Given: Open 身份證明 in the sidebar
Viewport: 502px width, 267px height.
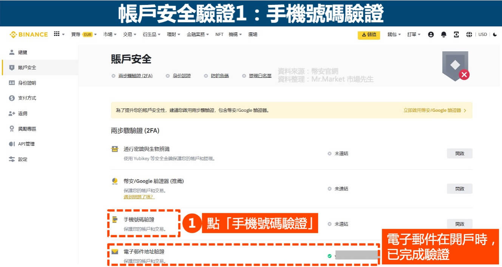Looking at the screenshot, I should 27,83.
